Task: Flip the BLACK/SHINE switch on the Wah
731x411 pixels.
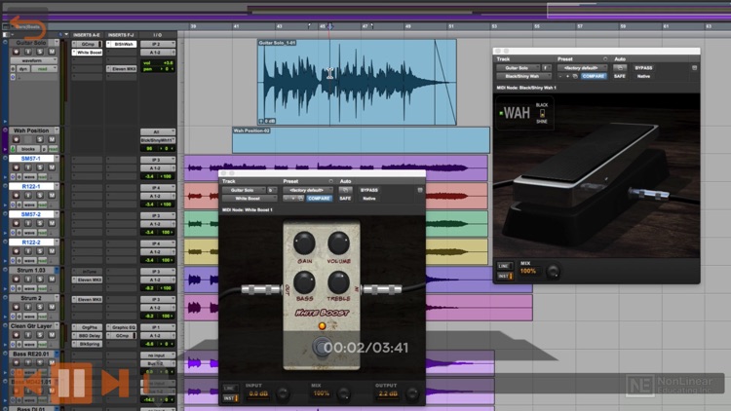Action: pyautogui.click(x=542, y=113)
